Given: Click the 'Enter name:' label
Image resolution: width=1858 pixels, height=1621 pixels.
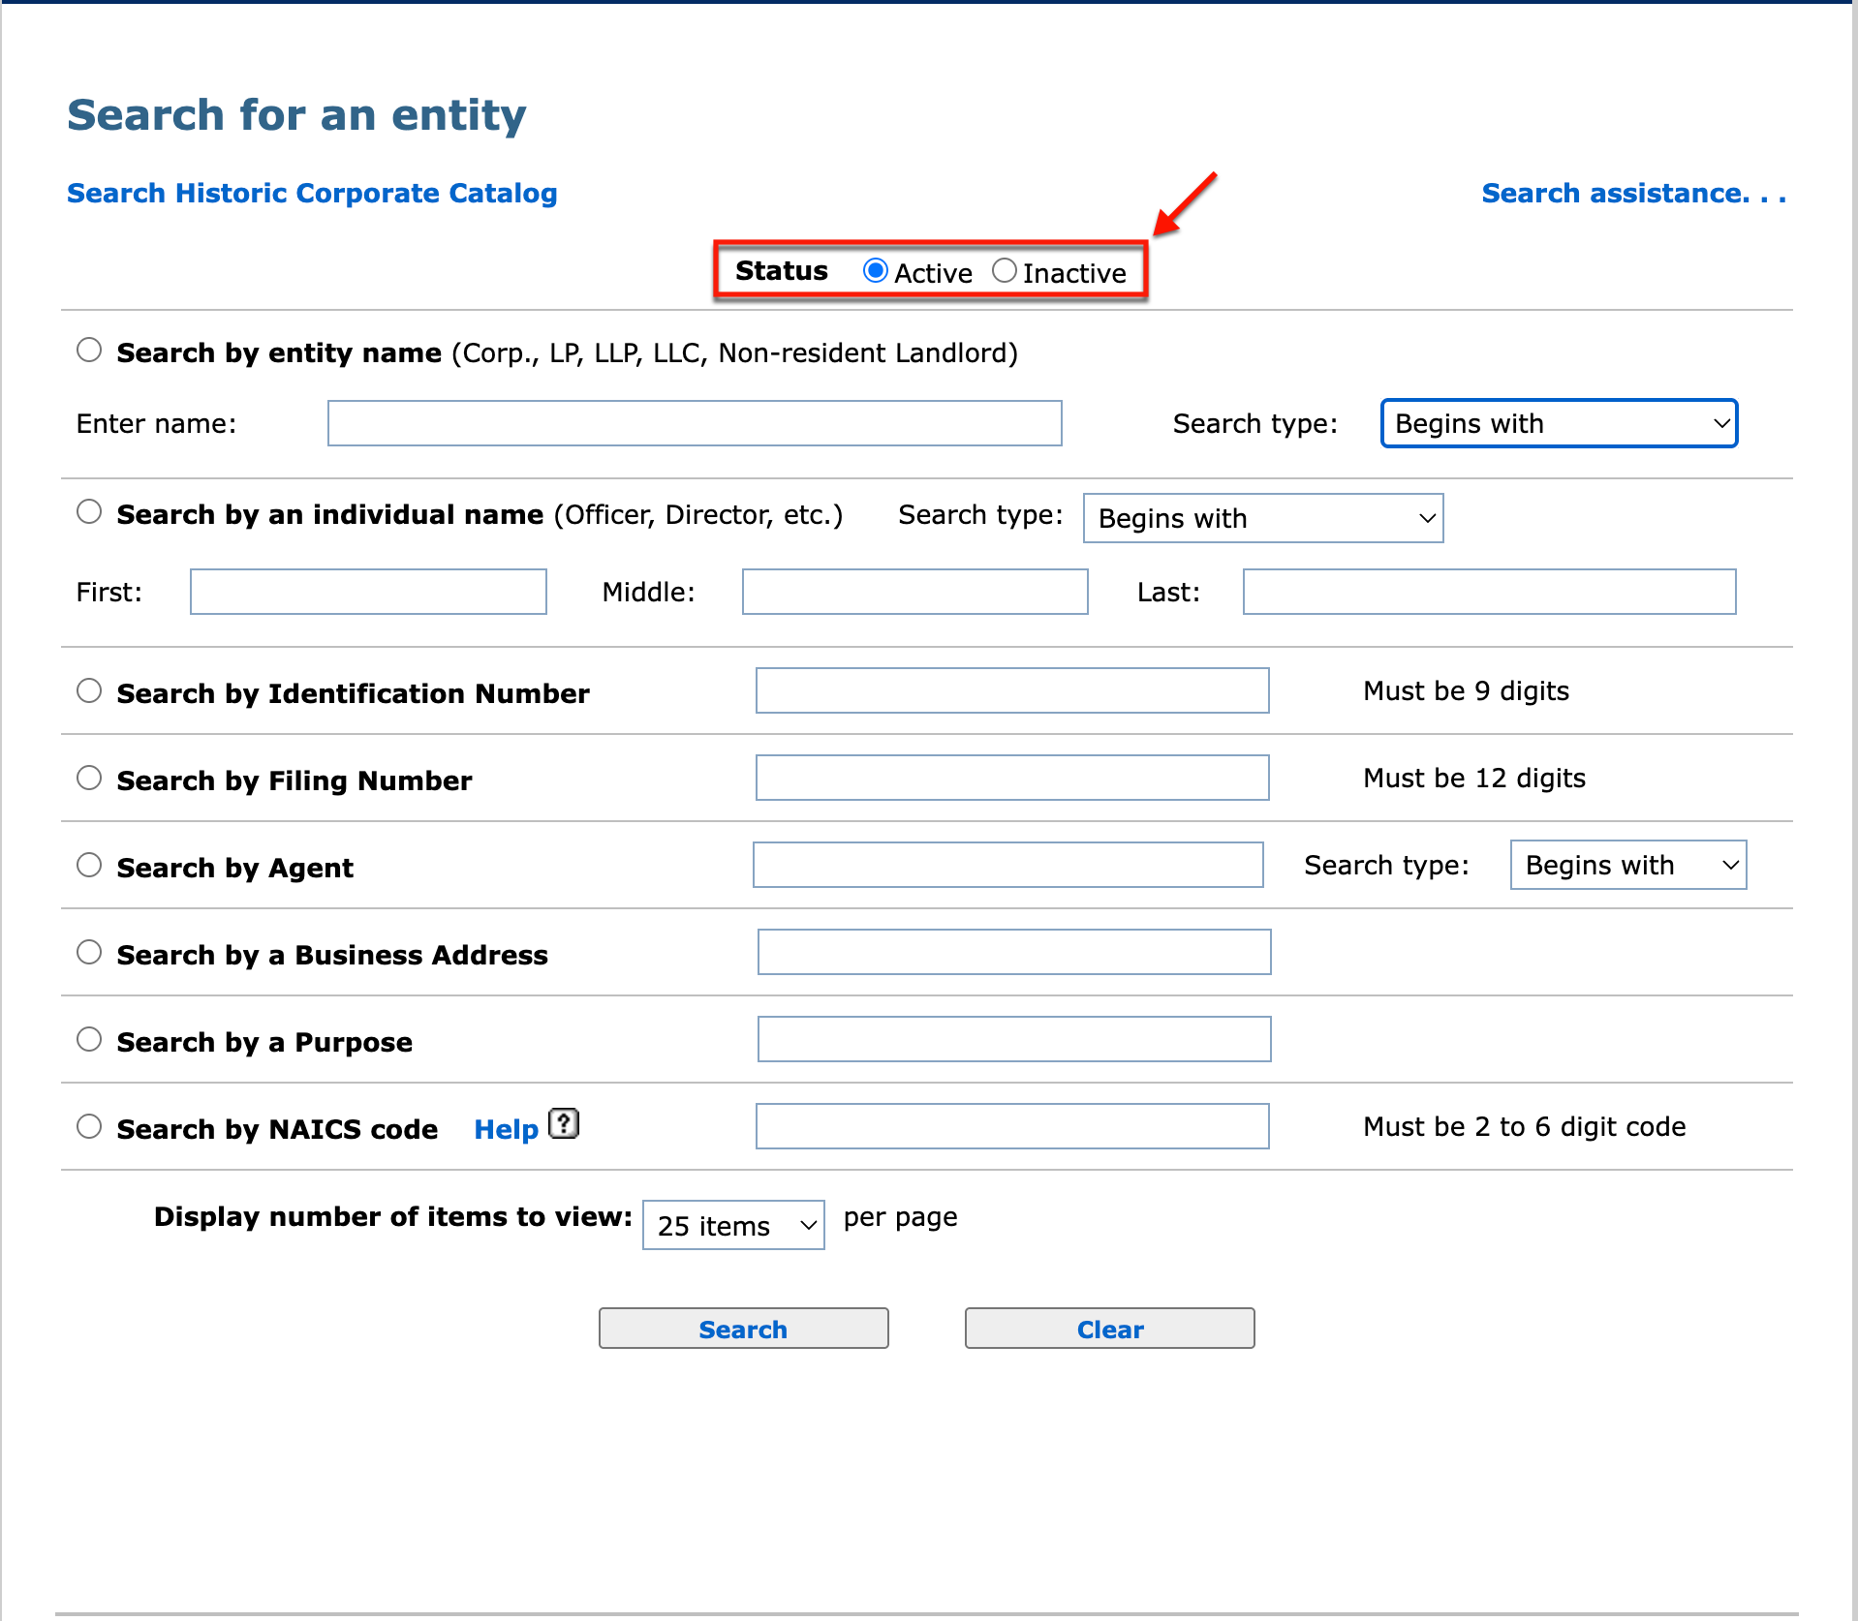Looking at the screenshot, I should (x=156, y=424).
